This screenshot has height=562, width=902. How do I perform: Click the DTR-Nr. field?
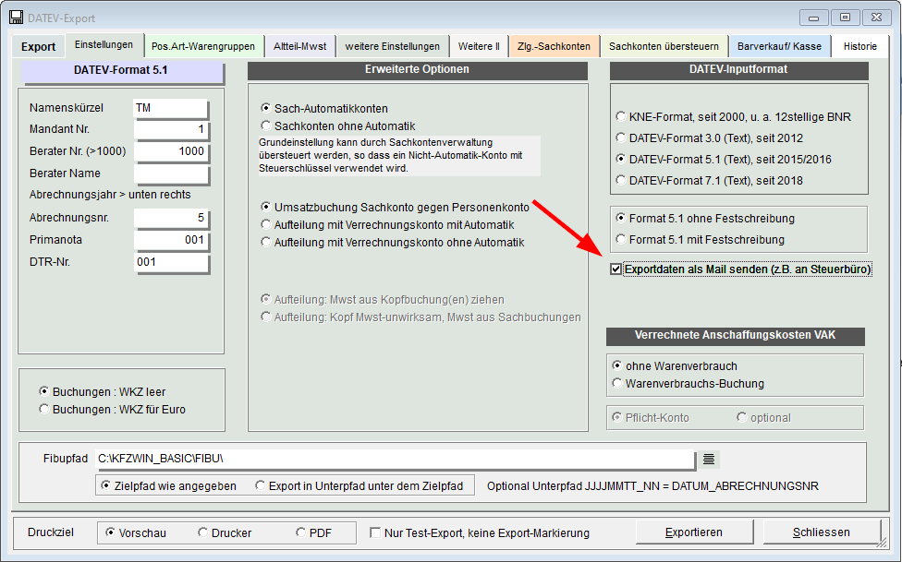pyautogui.click(x=171, y=262)
